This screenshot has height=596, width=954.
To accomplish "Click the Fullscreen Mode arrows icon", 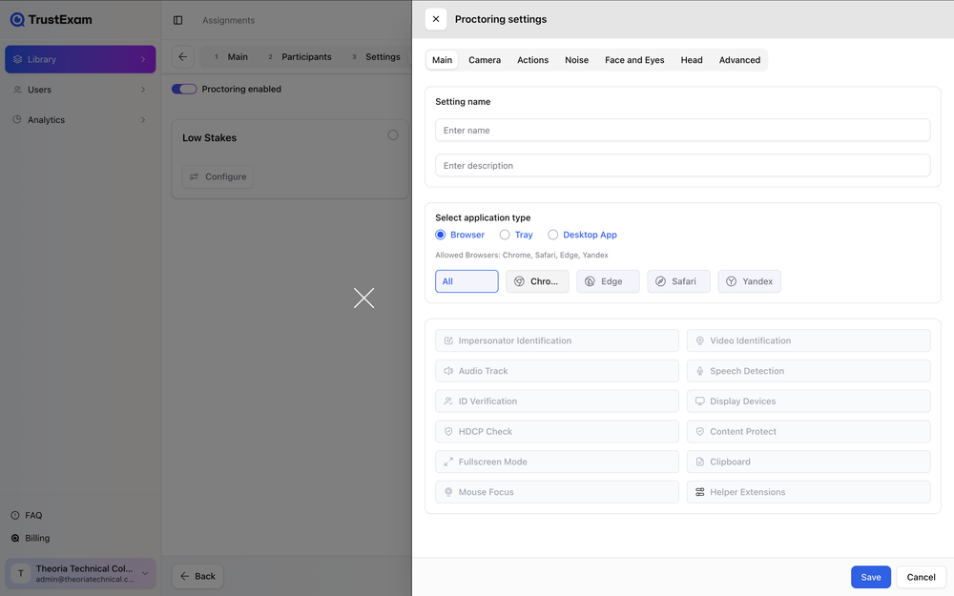I will pyautogui.click(x=448, y=462).
